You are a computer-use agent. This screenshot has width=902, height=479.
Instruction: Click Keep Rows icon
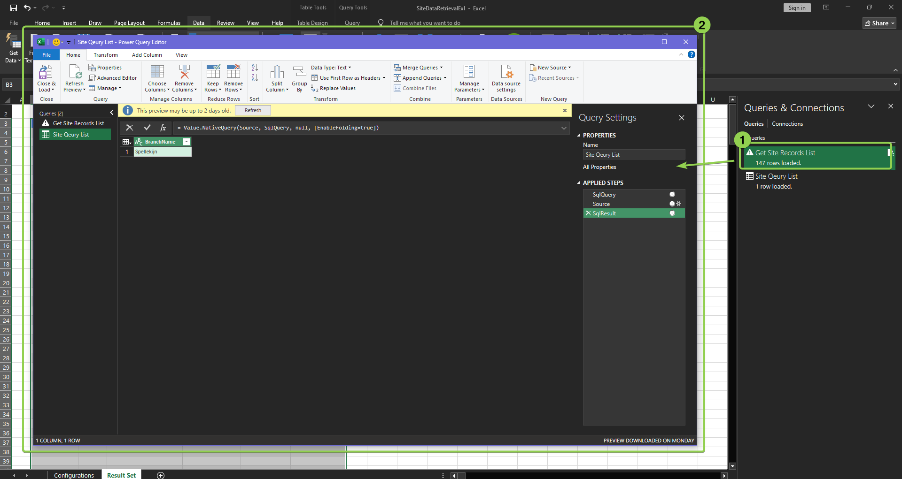tap(213, 72)
